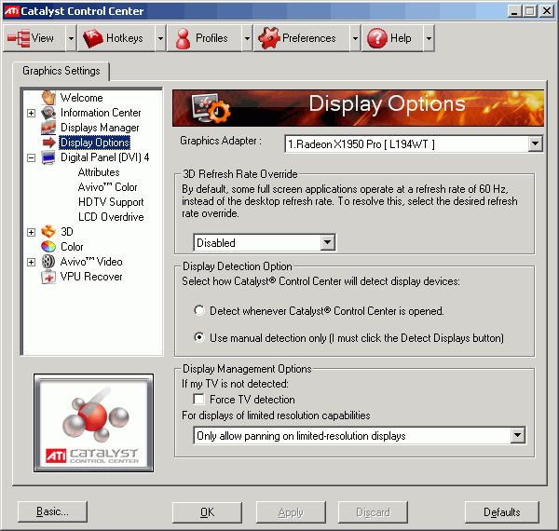Select Attributes under Digital Panel

pos(99,172)
